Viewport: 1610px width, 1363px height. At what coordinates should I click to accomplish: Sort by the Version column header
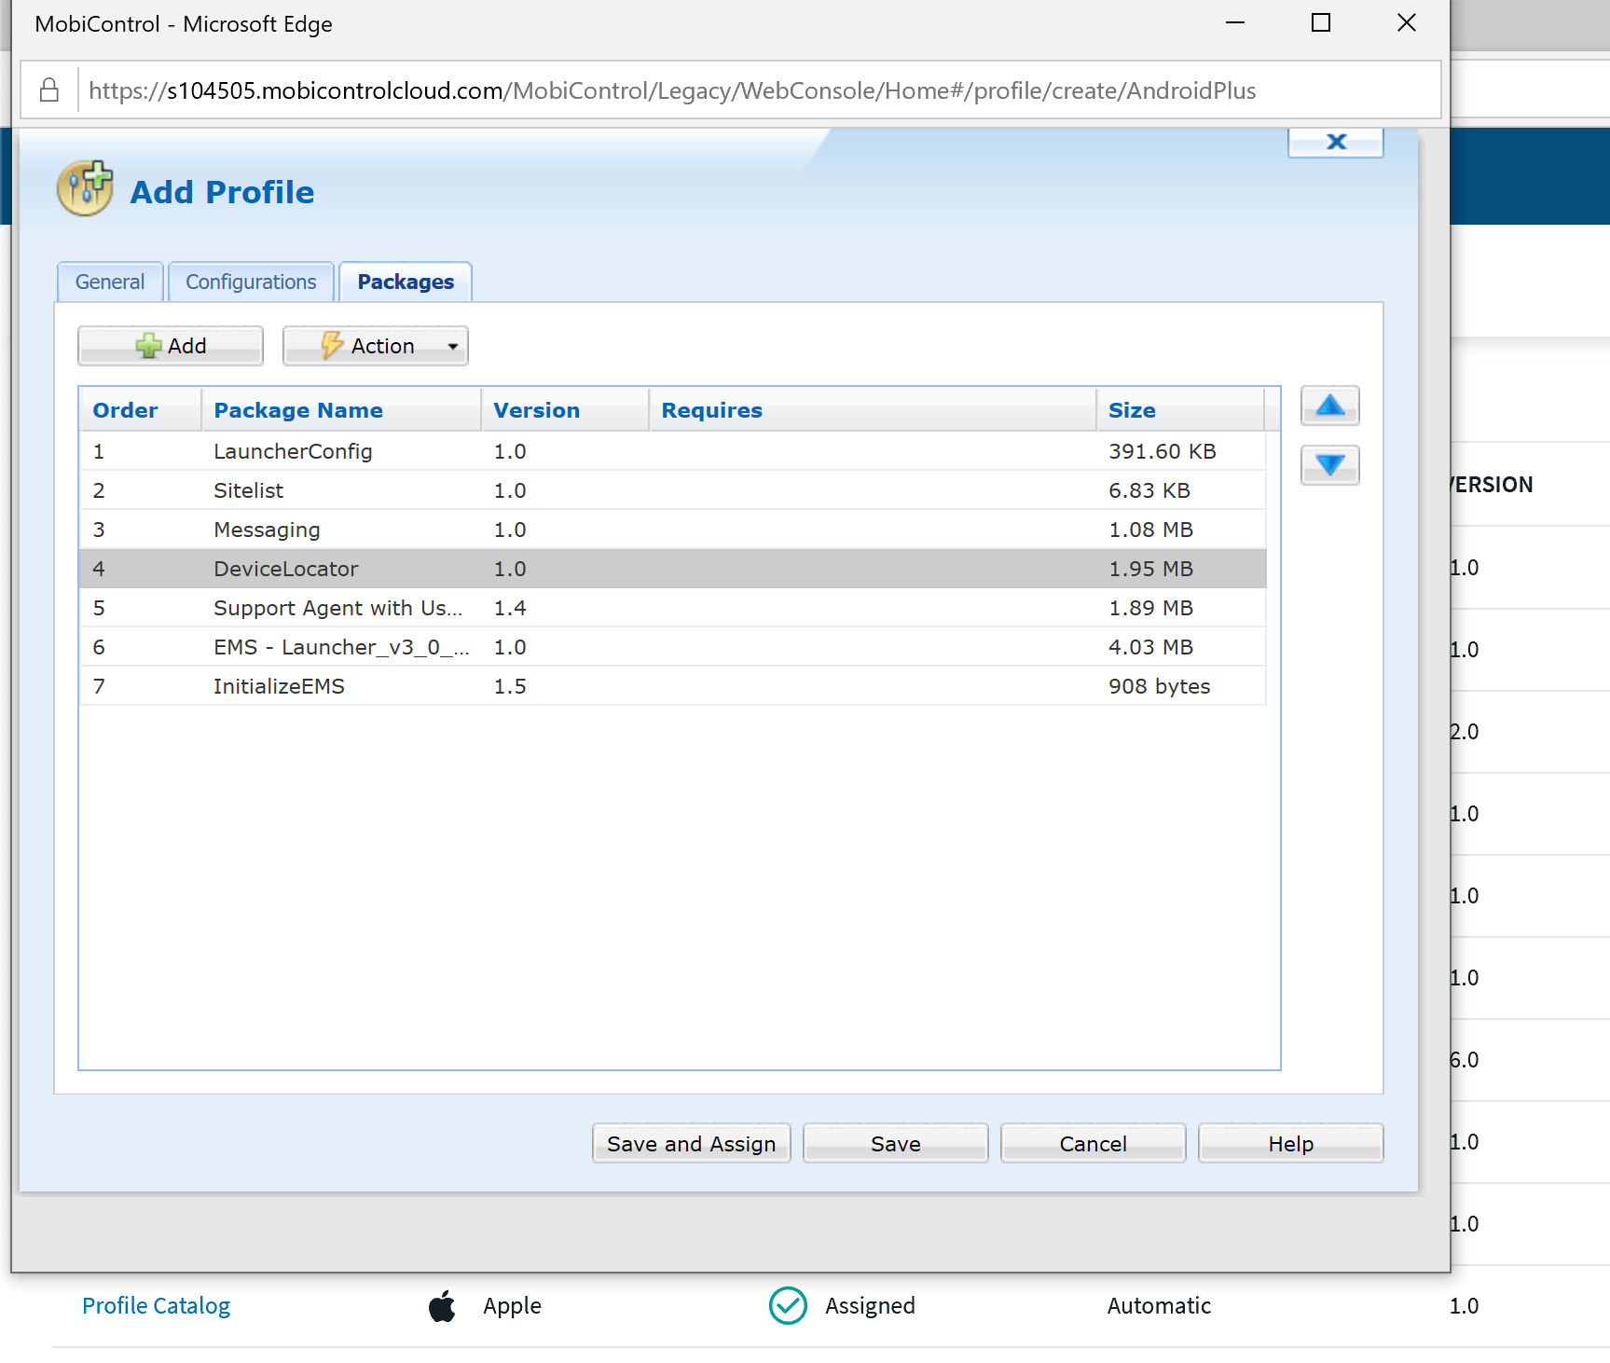(x=565, y=410)
